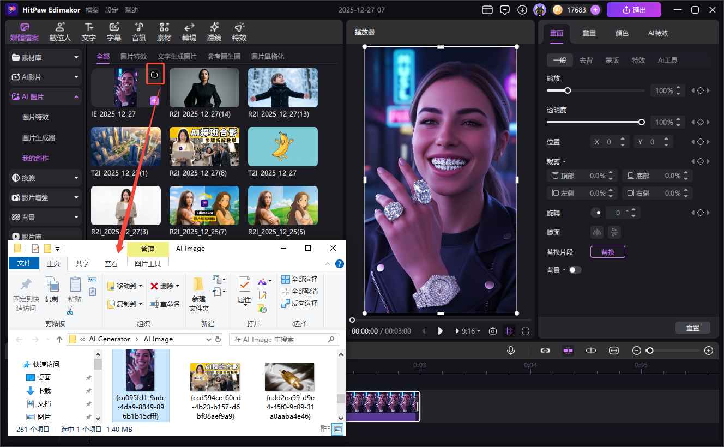Viewport: 724px width, 447px height.
Task: Open the 轉場 (transitions) panel
Action: pyautogui.click(x=188, y=31)
